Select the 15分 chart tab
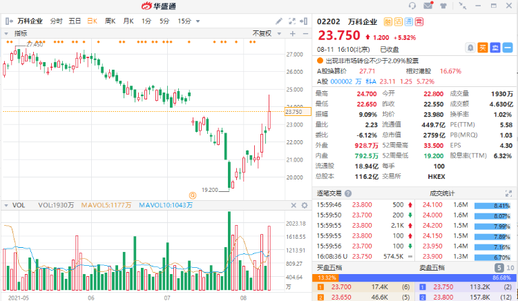The height and width of the screenshot is (301, 518). pyautogui.click(x=184, y=21)
